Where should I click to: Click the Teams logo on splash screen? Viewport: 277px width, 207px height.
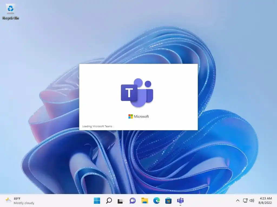(x=137, y=93)
